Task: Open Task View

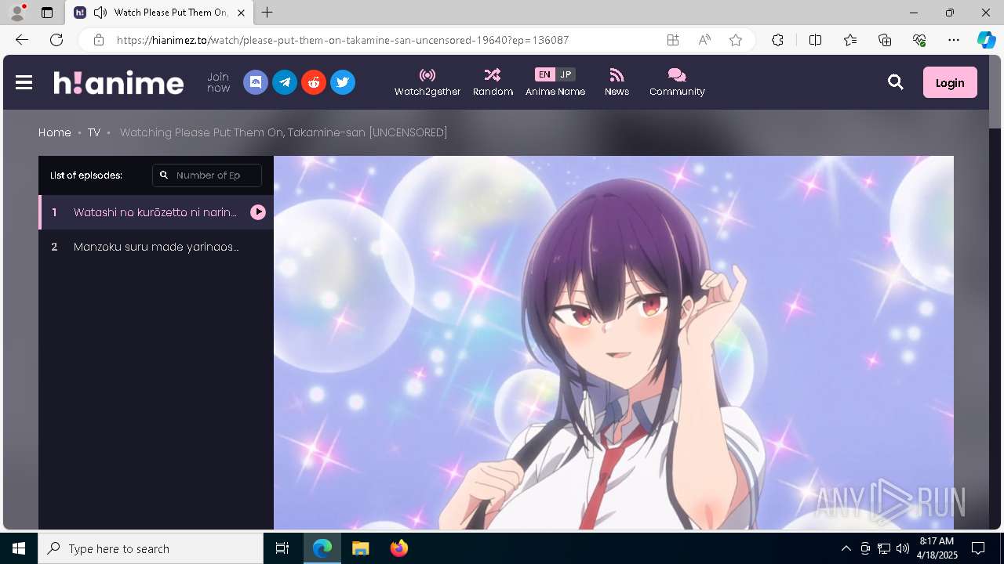Action: tap(283, 548)
